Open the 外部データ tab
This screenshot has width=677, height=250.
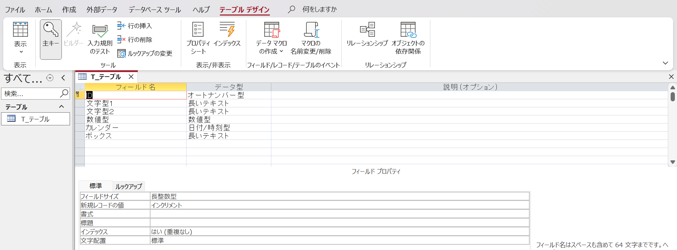(x=102, y=10)
